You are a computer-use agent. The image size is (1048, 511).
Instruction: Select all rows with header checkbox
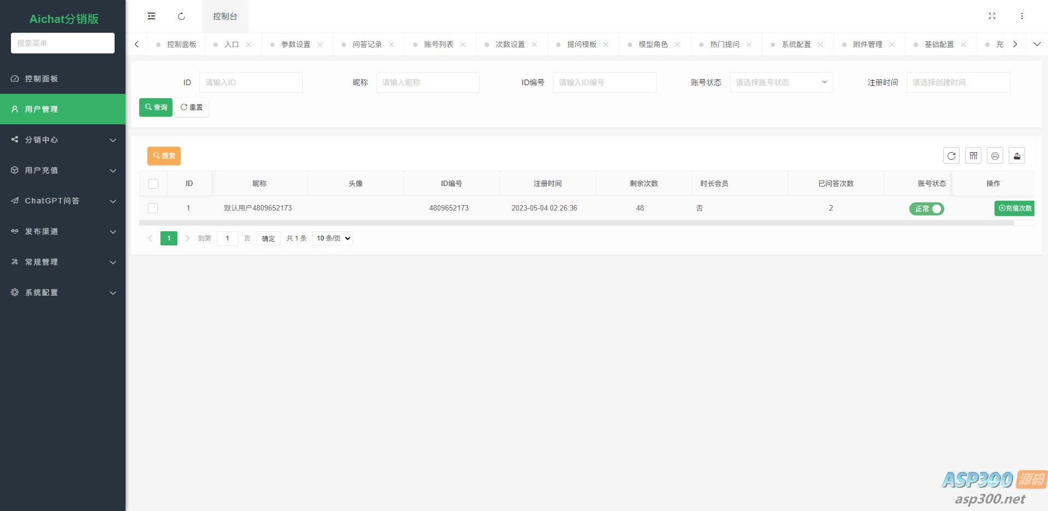pos(153,184)
